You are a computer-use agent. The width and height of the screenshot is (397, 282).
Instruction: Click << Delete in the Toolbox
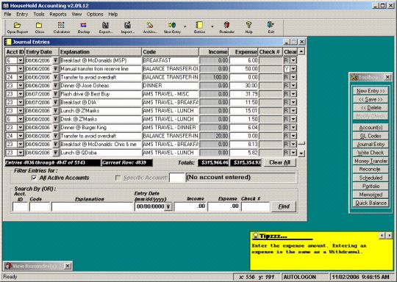pos(371,107)
